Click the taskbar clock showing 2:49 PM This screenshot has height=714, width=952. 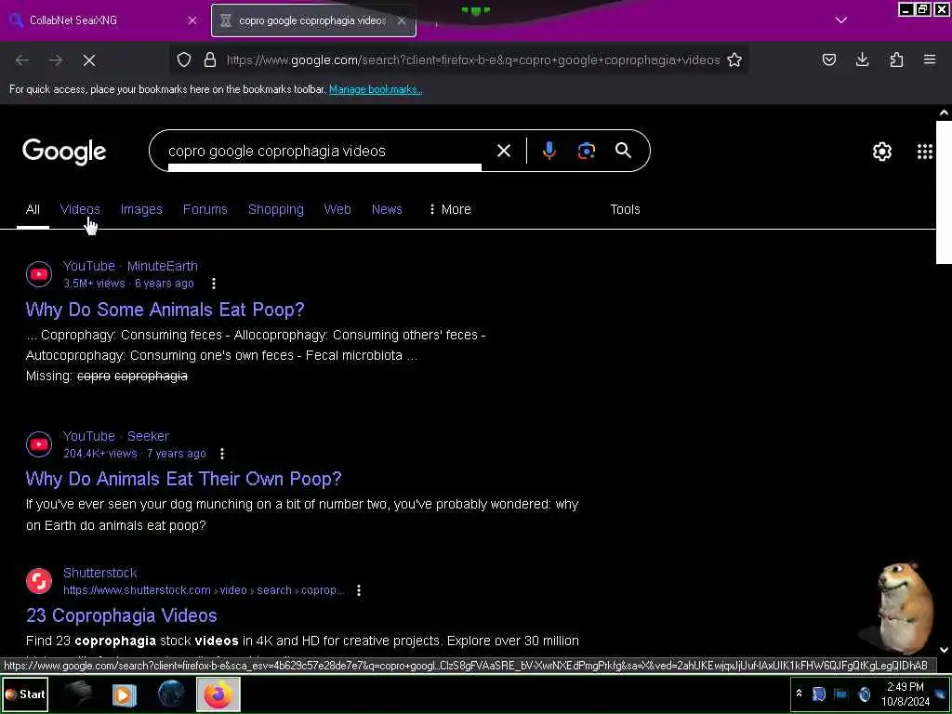[x=906, y=694]
